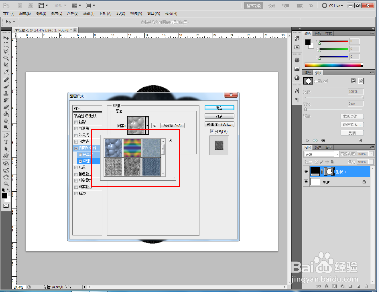The image size is (379, 292).
Task: Open the pattern picker dropdown arrow
Action: pyautogui.click(x=147, y=125)
